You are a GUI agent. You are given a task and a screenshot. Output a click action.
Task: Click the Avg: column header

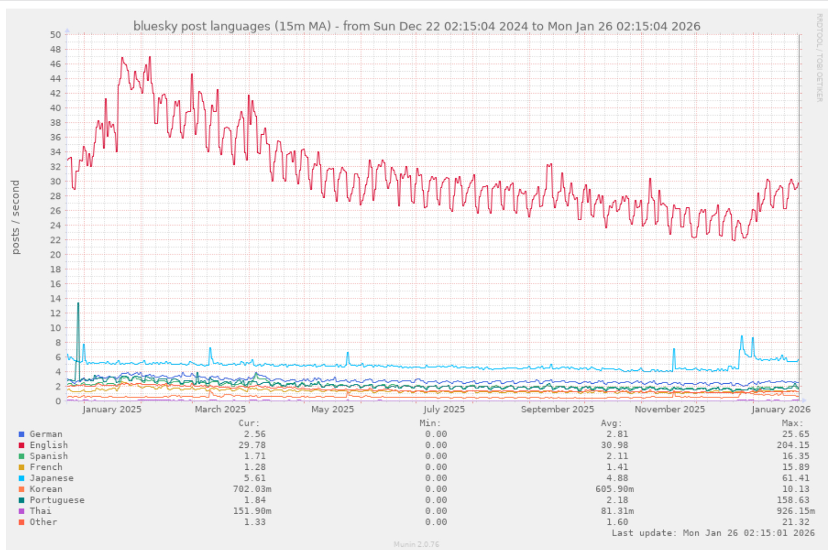(611, 423)
